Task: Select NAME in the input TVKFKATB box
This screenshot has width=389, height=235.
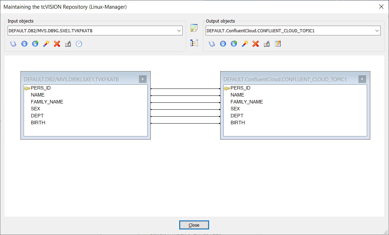Action: (x=38, y=95)
